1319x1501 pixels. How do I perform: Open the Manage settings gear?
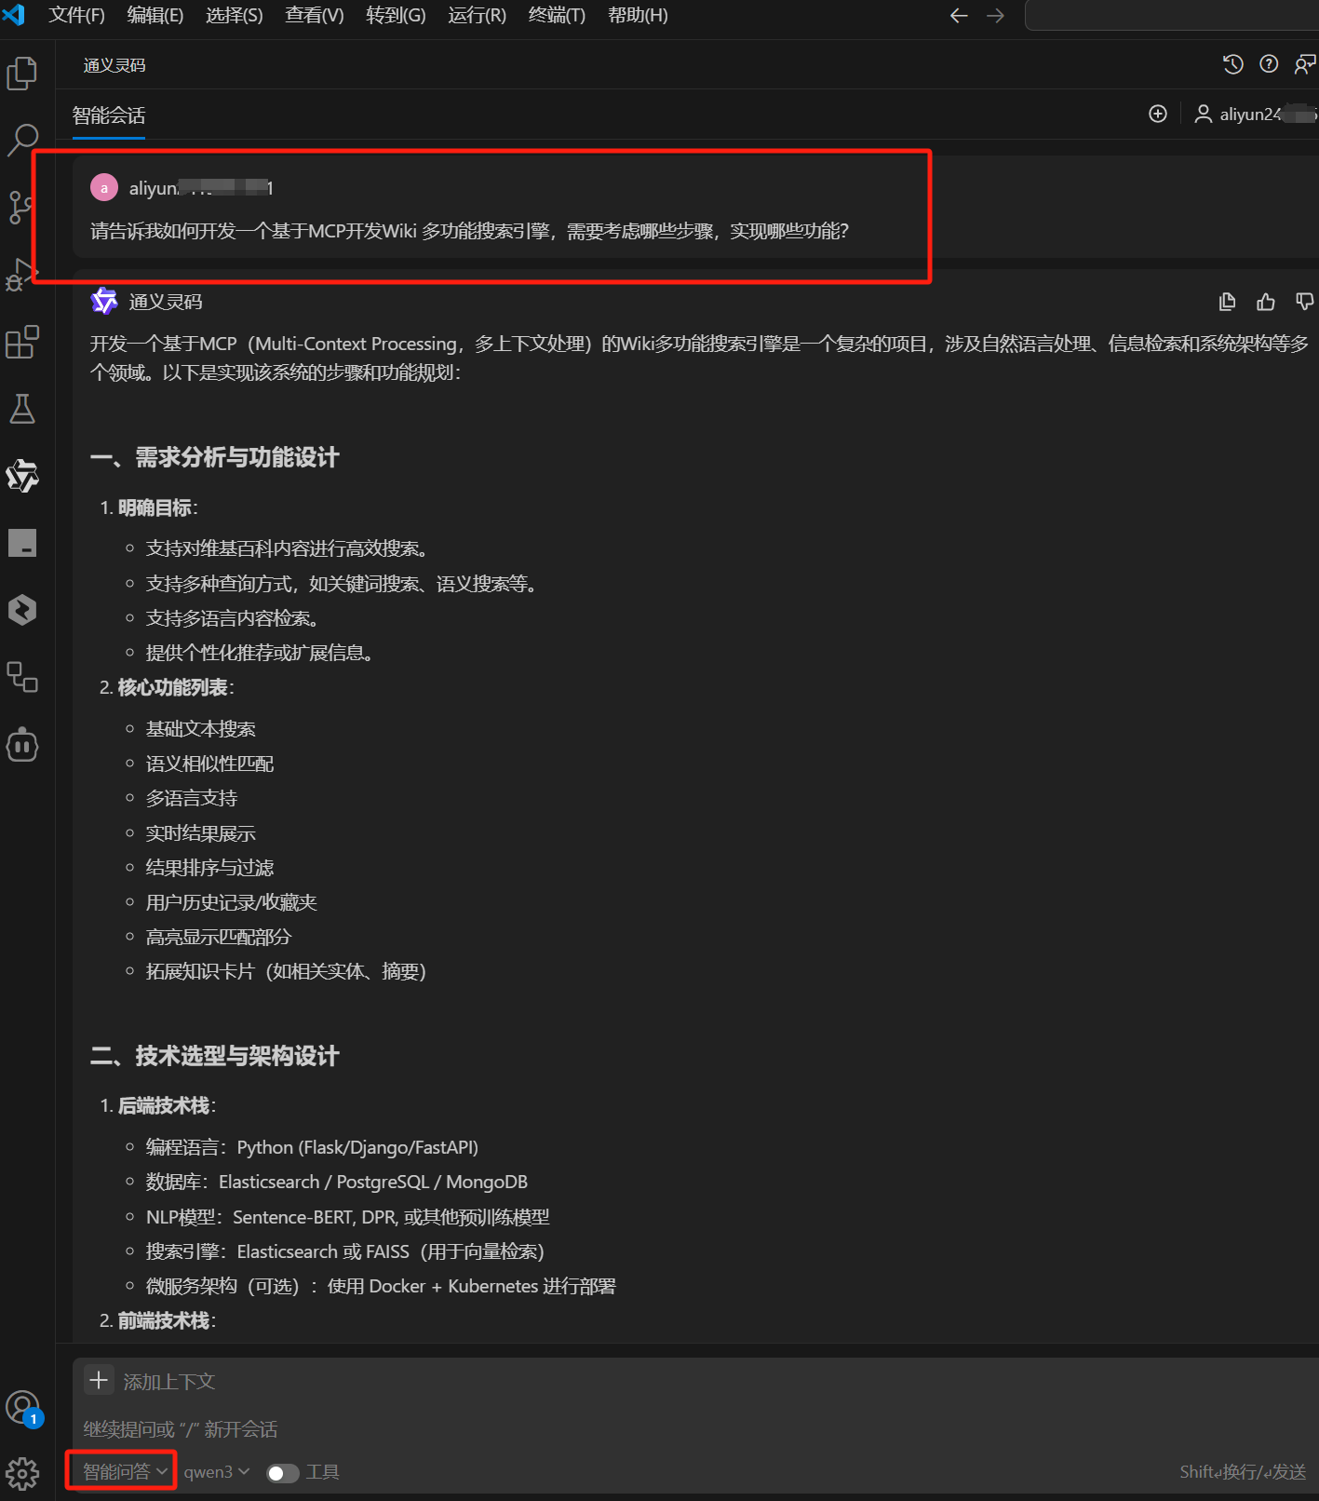[x=22, y=1473]
